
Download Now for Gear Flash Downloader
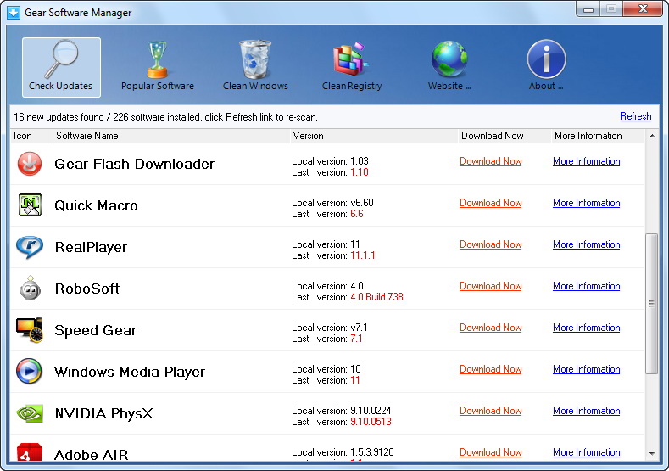[491, 161]
